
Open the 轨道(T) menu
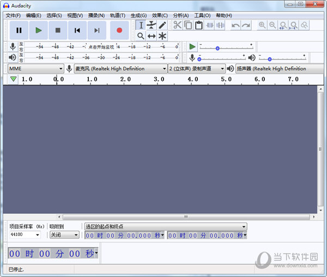click(x=118, y=15)
